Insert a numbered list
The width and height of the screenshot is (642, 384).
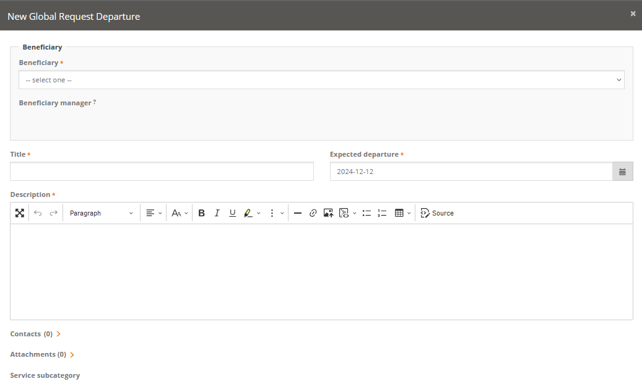pyautogui.click(x=382, y=213)
